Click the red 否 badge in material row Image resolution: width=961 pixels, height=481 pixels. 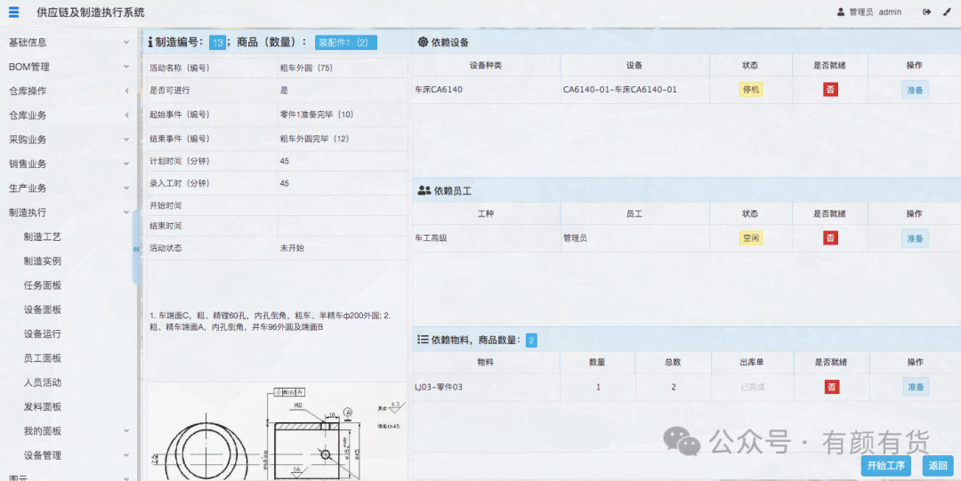(x=832, y=387)
